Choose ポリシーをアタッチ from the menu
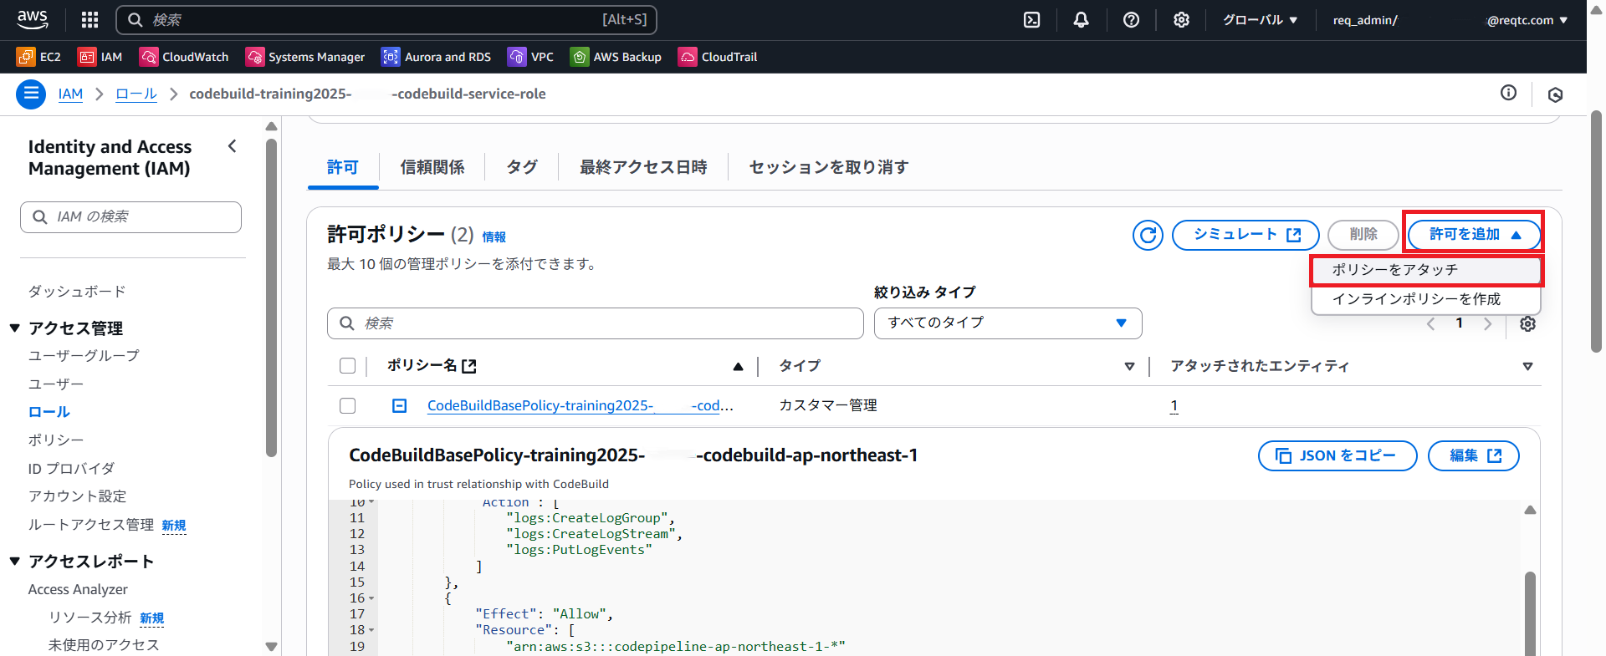 [1425, 270]
